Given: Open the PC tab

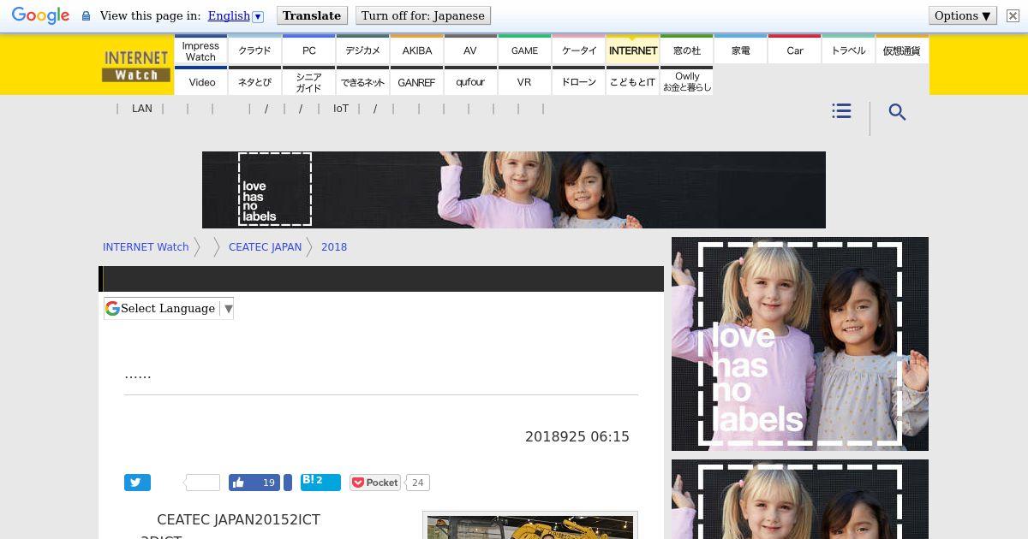Looking at the screenshot, I should [308, 50].
